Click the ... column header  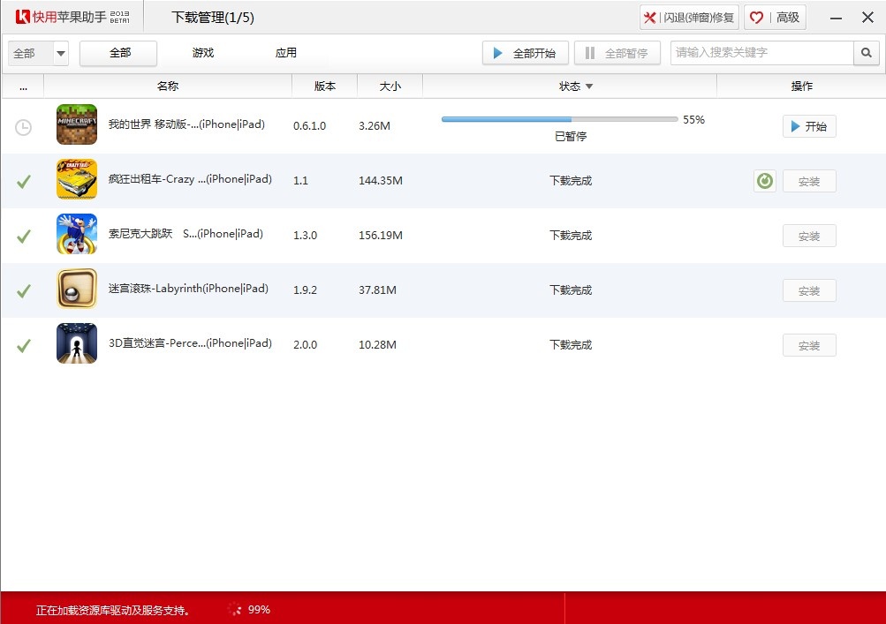click(23, 86)
